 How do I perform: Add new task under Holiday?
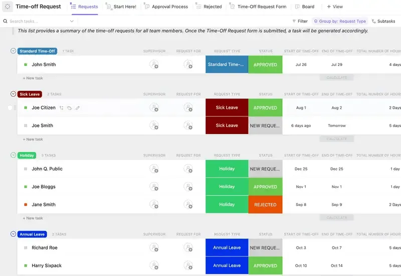tap(33, 218)
